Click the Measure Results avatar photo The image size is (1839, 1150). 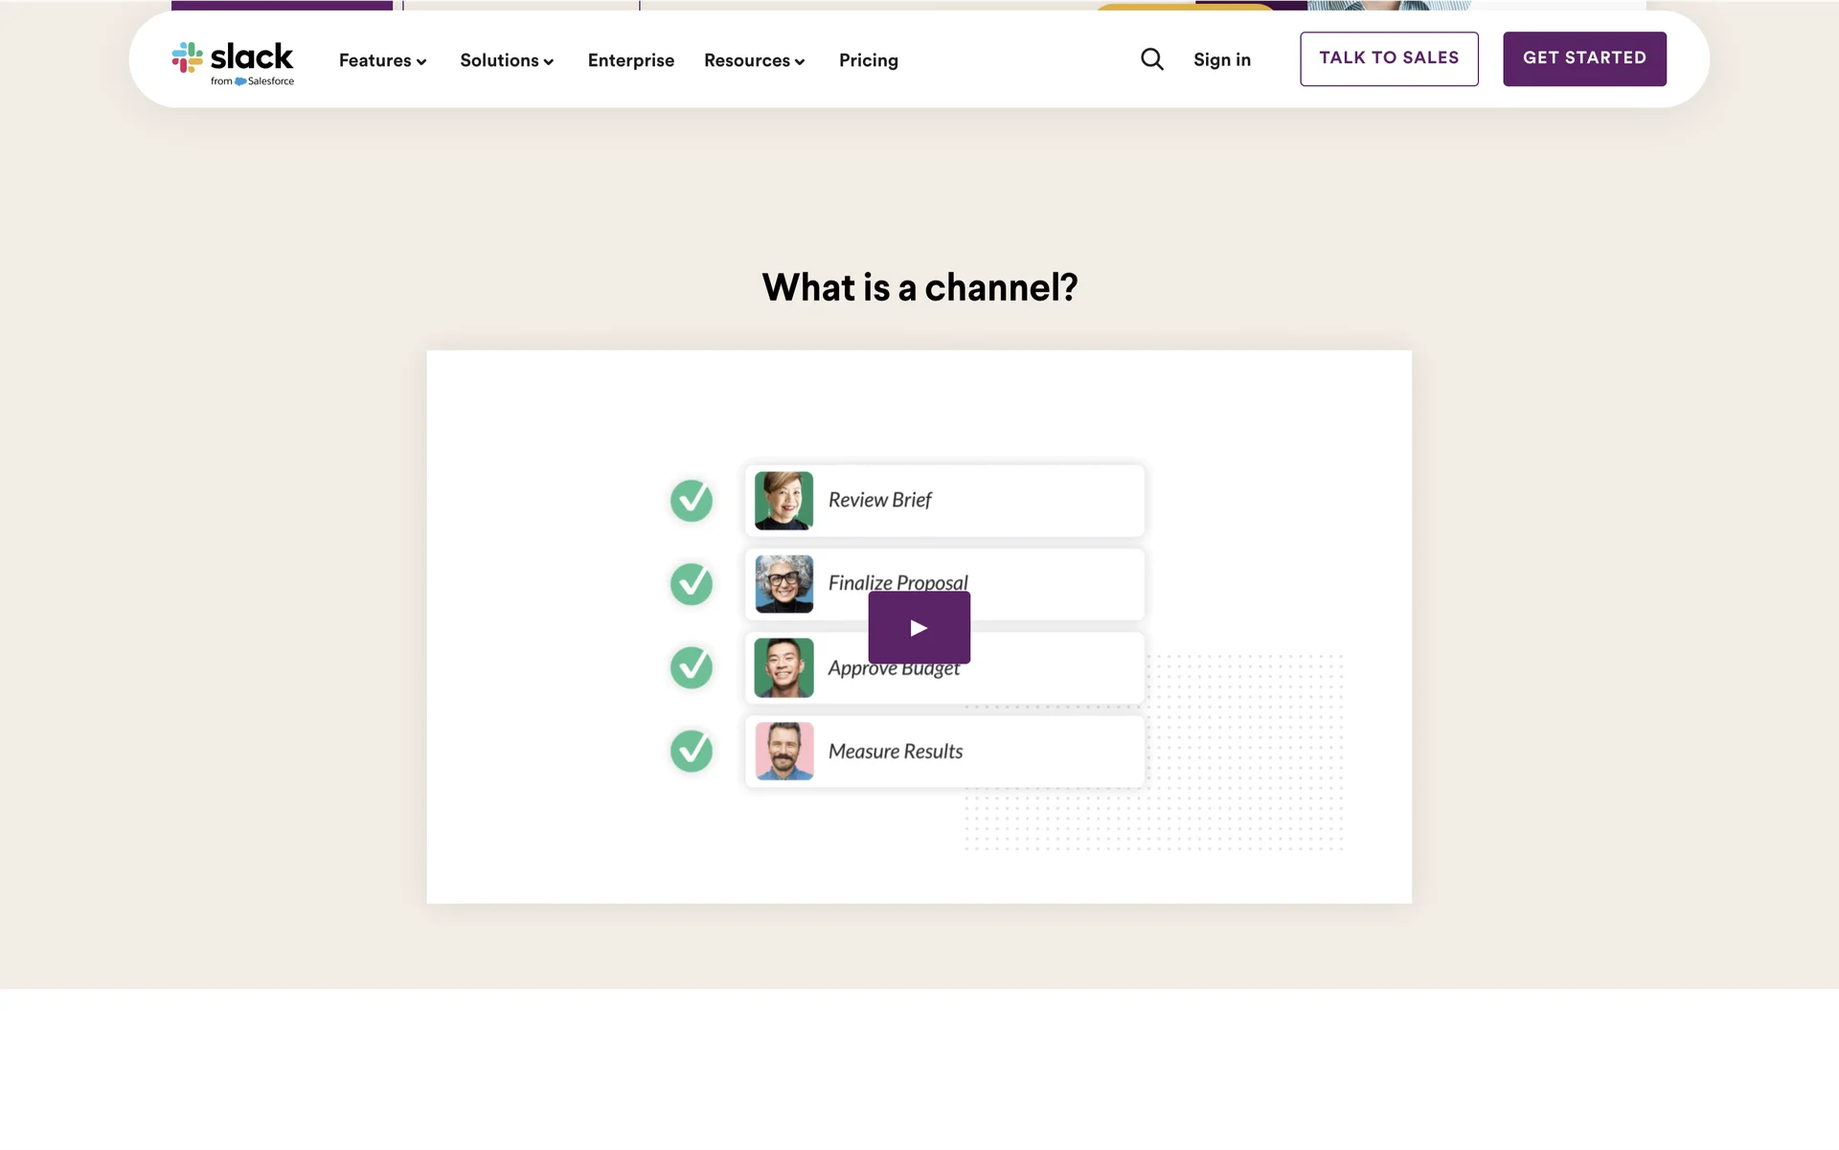[x=783, y=751]
